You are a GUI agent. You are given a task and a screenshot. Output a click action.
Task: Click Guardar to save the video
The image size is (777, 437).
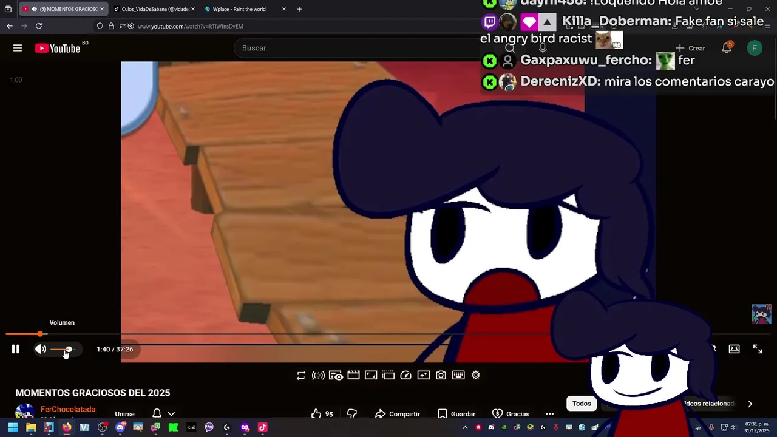point(457,413)
